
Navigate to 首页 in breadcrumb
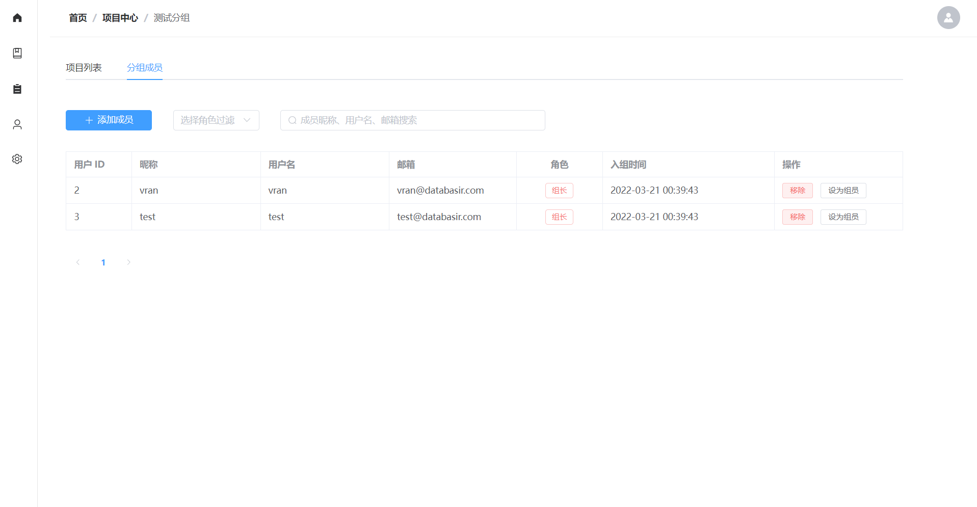(78, 18)
